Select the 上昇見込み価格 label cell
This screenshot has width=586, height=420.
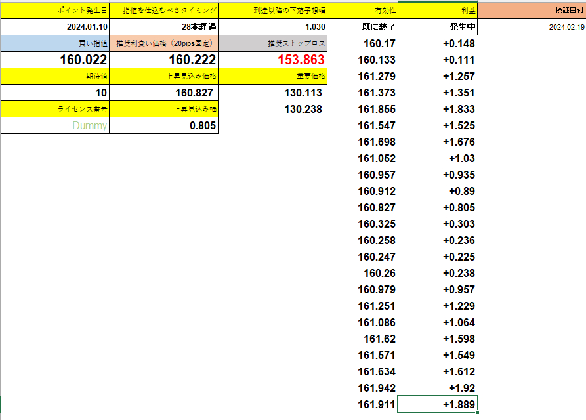(x=163, y=76)
